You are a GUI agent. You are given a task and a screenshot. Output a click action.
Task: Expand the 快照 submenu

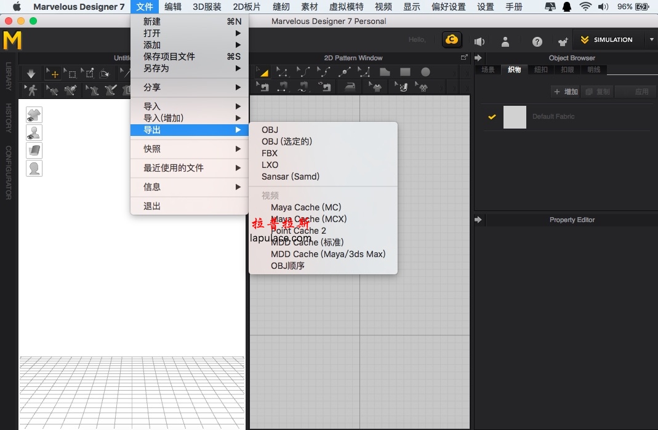[x=190, y=149]
